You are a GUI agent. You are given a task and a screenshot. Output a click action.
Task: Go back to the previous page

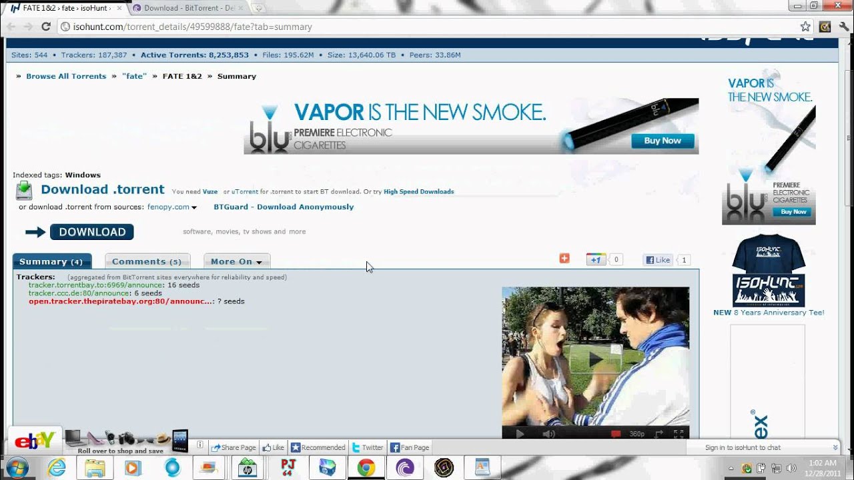click(x=11, y=27)
